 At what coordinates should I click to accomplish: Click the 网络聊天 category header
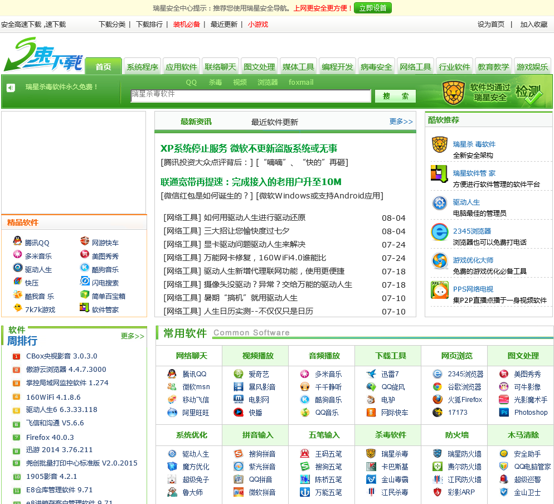point(192,356)
